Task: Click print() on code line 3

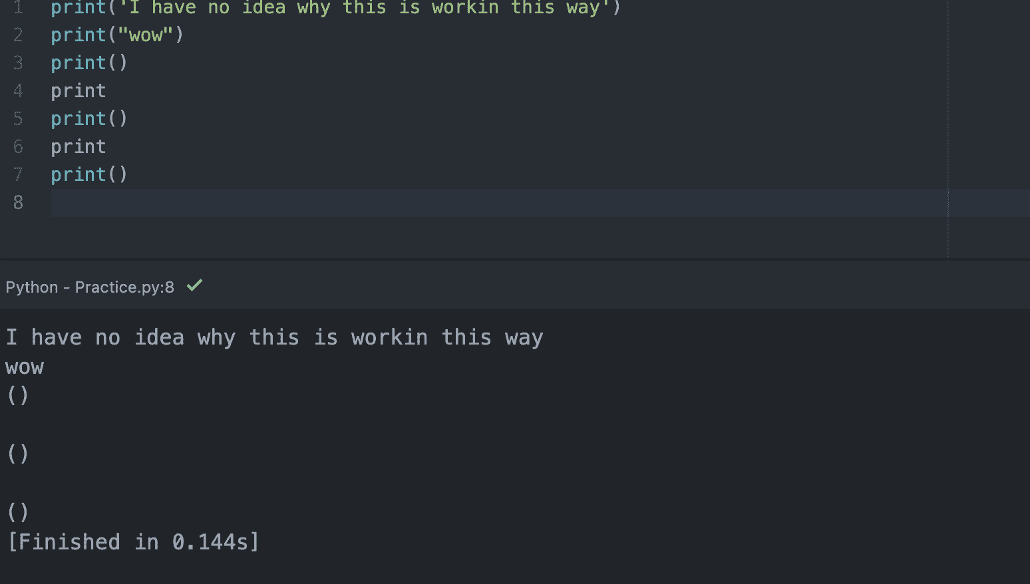Action: tap(88, 63)
